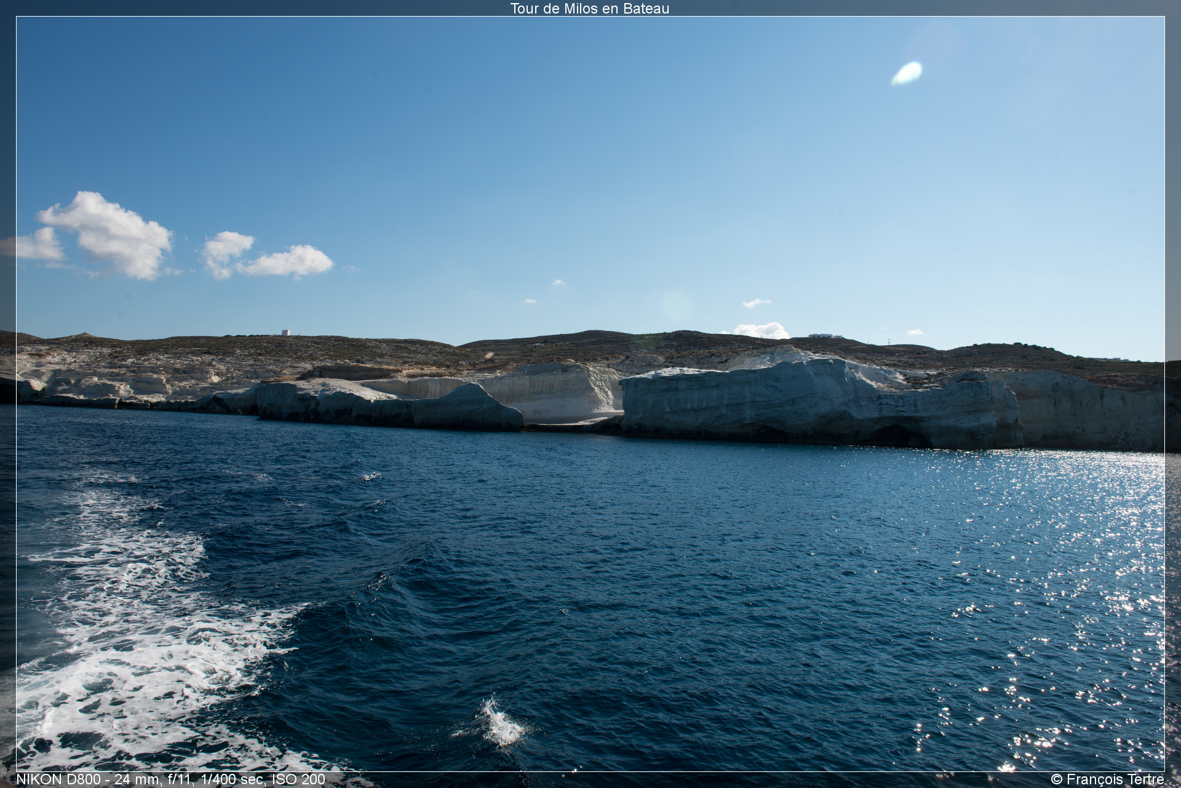
Task: Click the title 'Tour de Milos en Bateau'
Action: point(589,8)
